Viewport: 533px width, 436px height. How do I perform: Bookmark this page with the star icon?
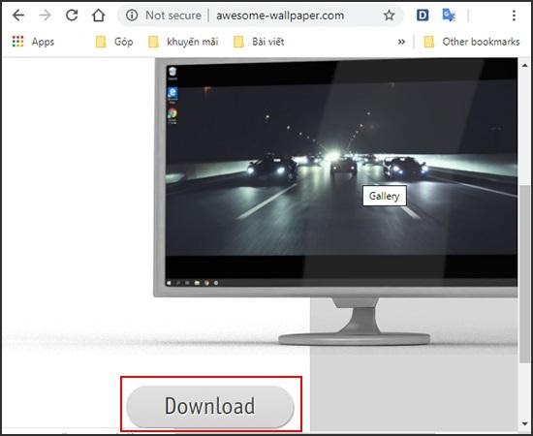pos(389,16)
